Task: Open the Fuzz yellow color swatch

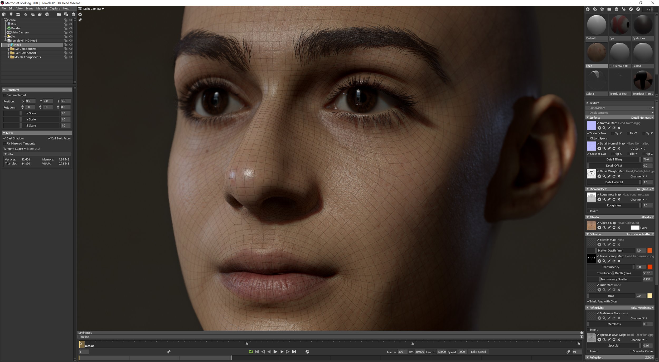Action: click(650, 296)
